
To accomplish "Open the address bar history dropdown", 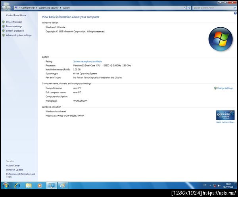I will (184, 8).
